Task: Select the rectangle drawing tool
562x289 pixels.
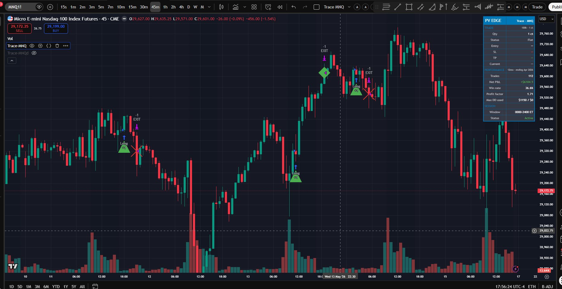Action: pos(409,7)
